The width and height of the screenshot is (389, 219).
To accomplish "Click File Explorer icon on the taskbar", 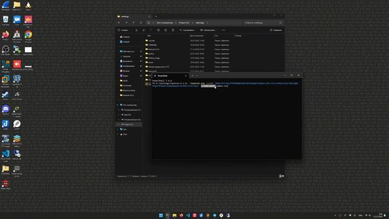I will [x=174, y=215].
